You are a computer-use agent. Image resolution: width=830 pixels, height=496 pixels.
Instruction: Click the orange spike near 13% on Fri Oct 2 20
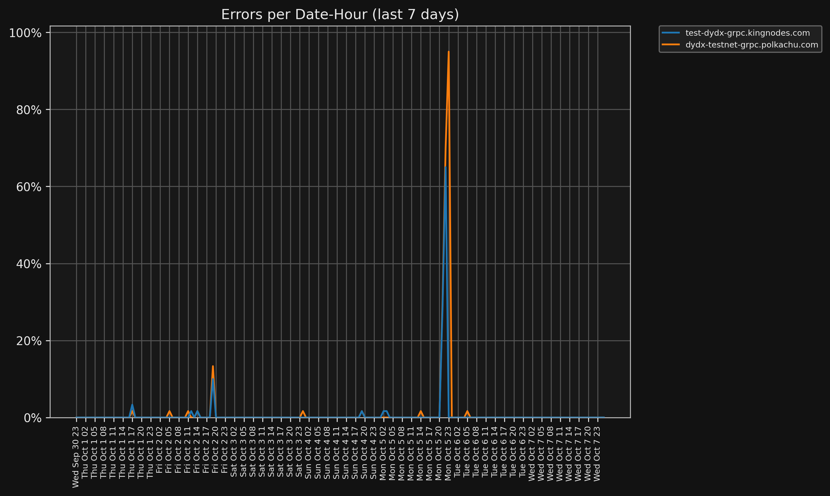click(213, 367)
